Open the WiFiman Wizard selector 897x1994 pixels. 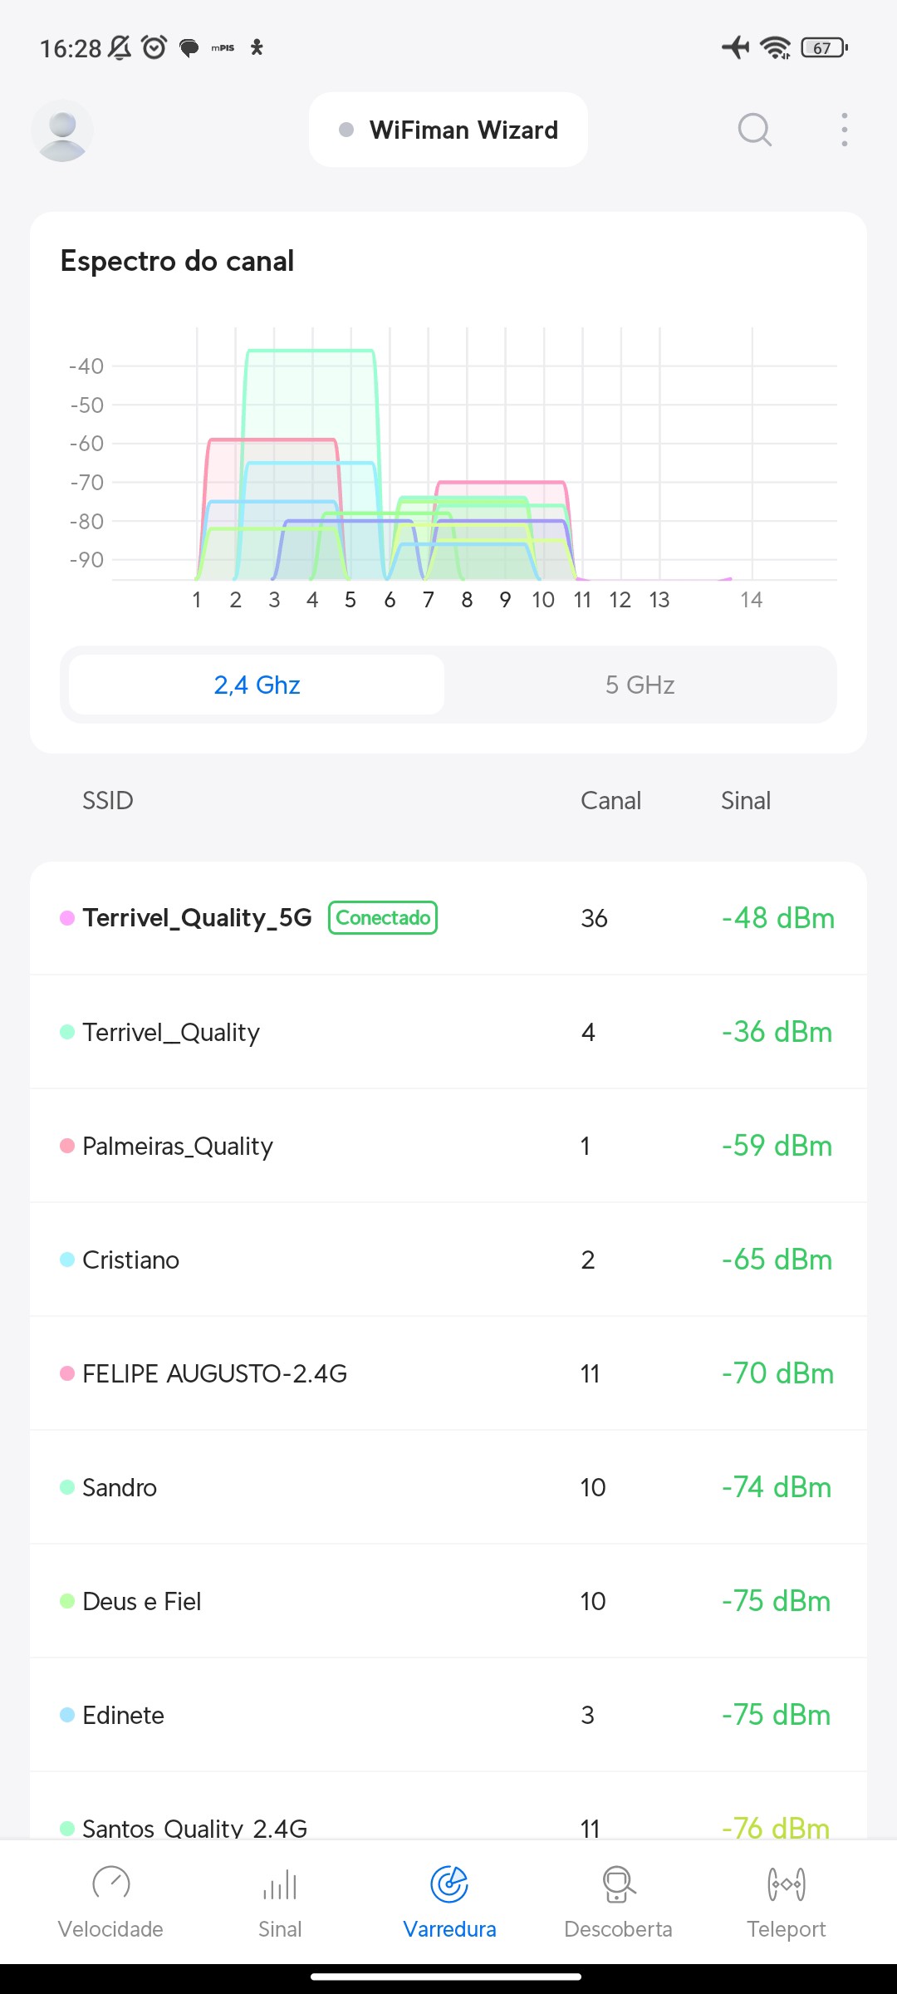coord(448,130)
